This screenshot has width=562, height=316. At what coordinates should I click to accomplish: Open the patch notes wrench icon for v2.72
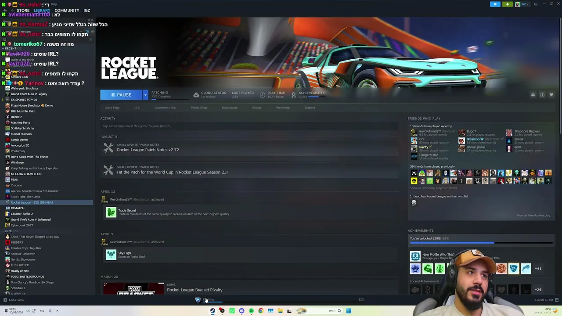(108, 148)
